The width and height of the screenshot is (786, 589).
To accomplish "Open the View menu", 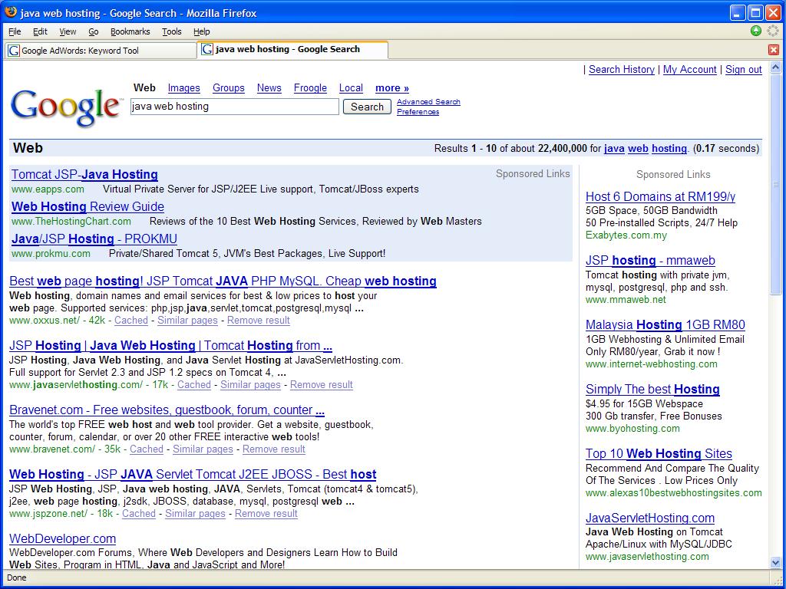I will 68,31.
